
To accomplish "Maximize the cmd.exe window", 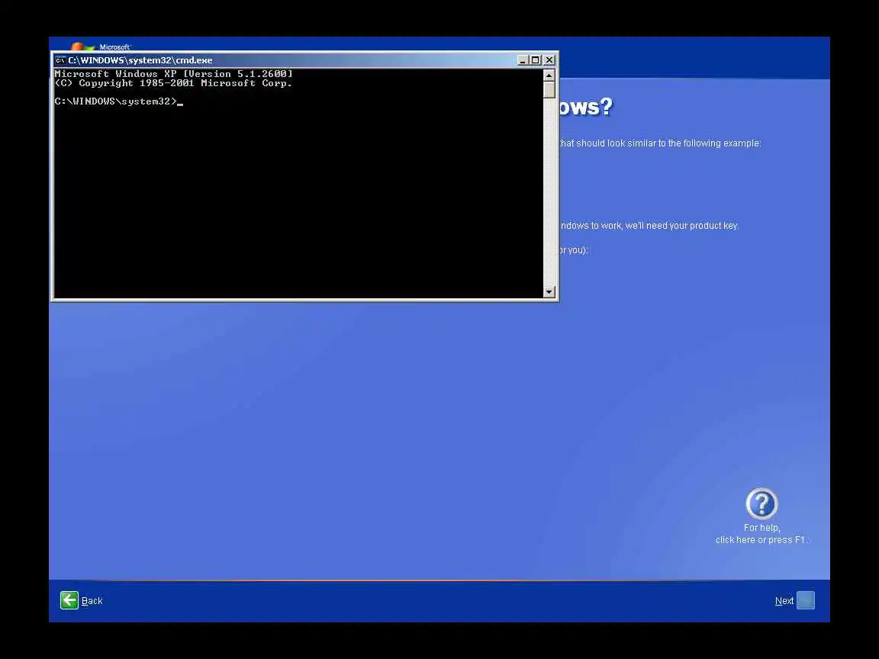I will pyautogui.click(x=536, y=60).
